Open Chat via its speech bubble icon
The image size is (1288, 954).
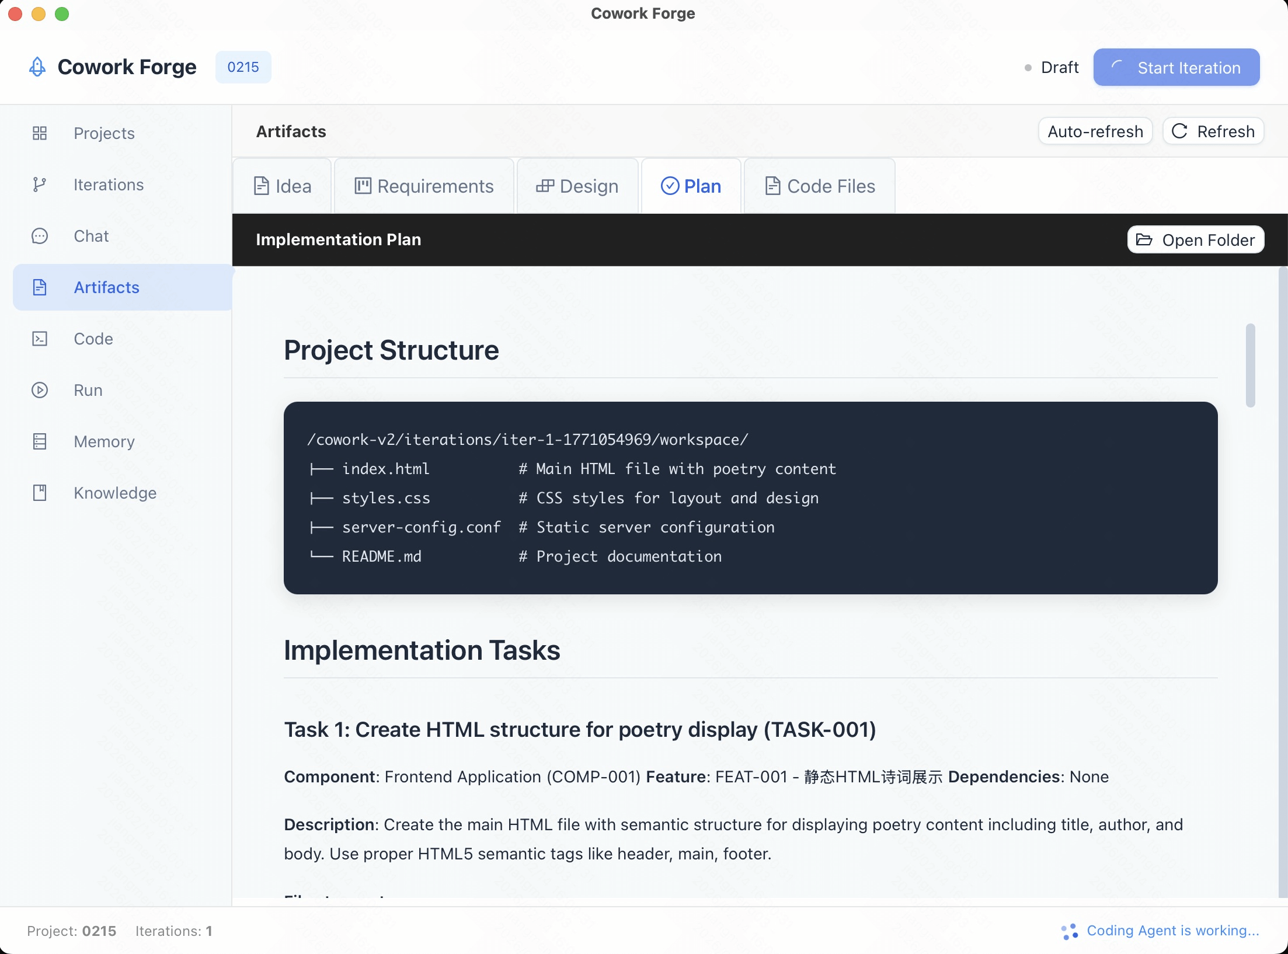(x=40, y=236)
